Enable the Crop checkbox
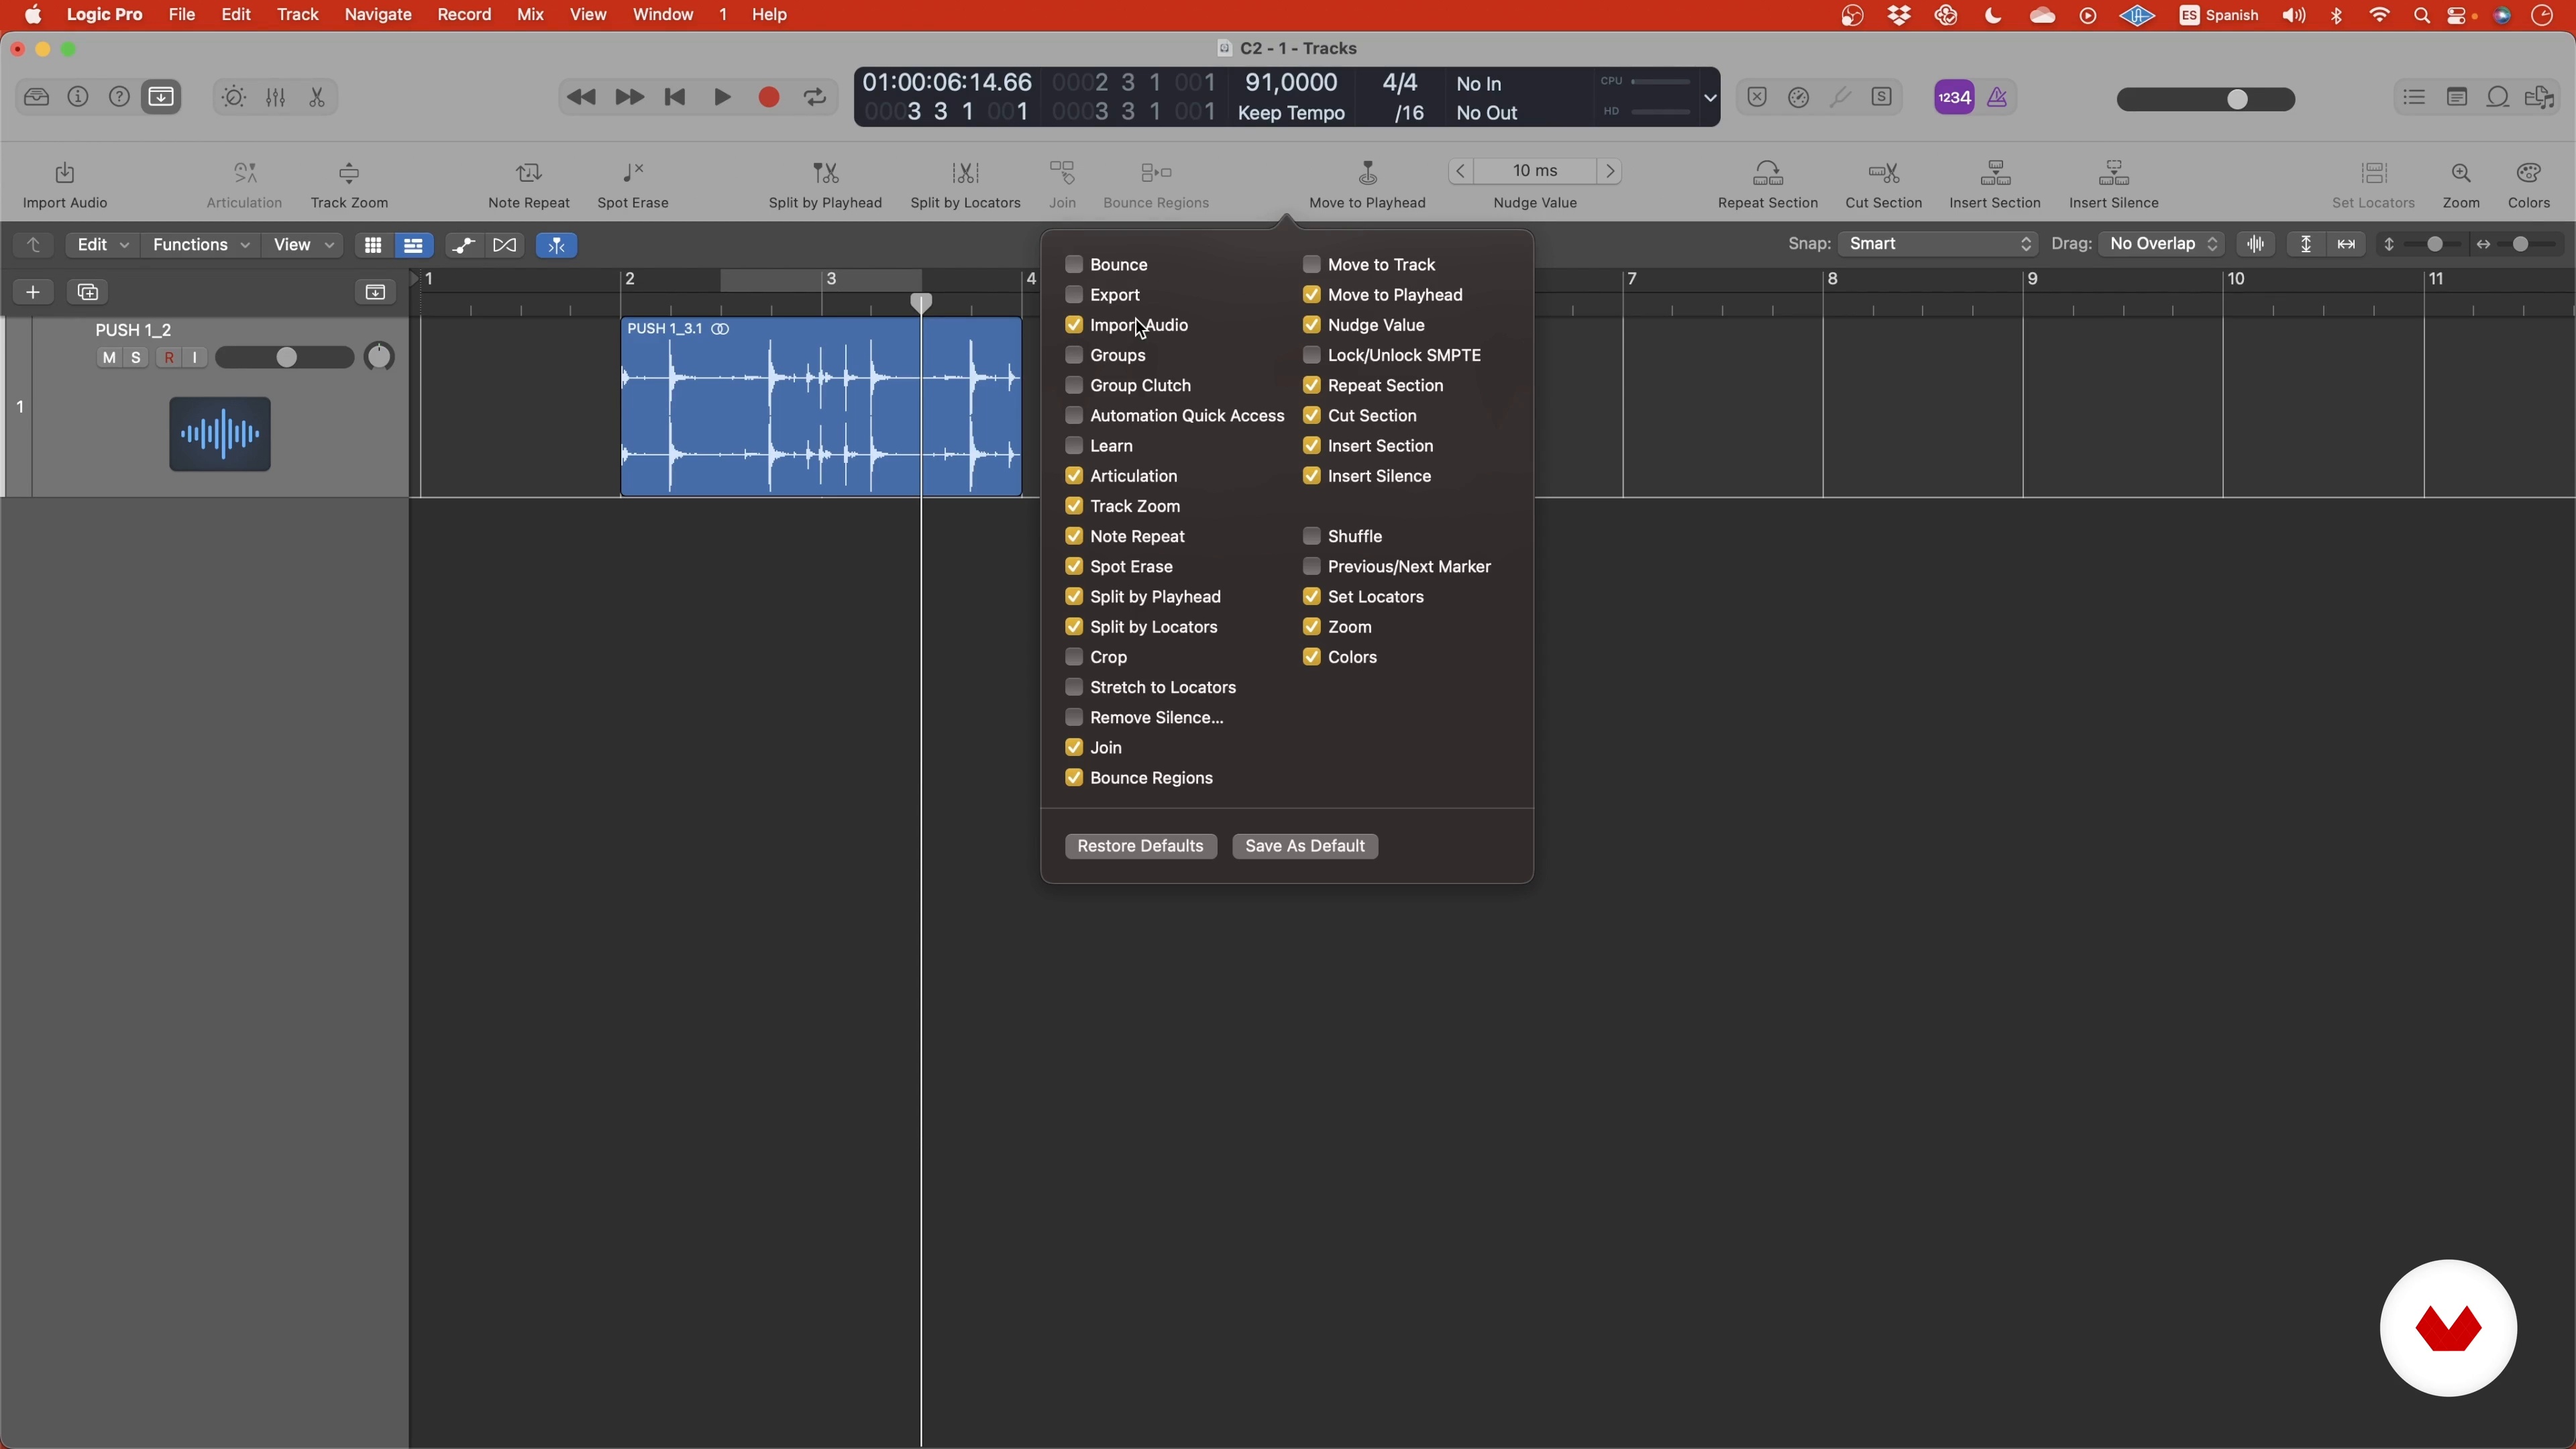 [1074, 657]
